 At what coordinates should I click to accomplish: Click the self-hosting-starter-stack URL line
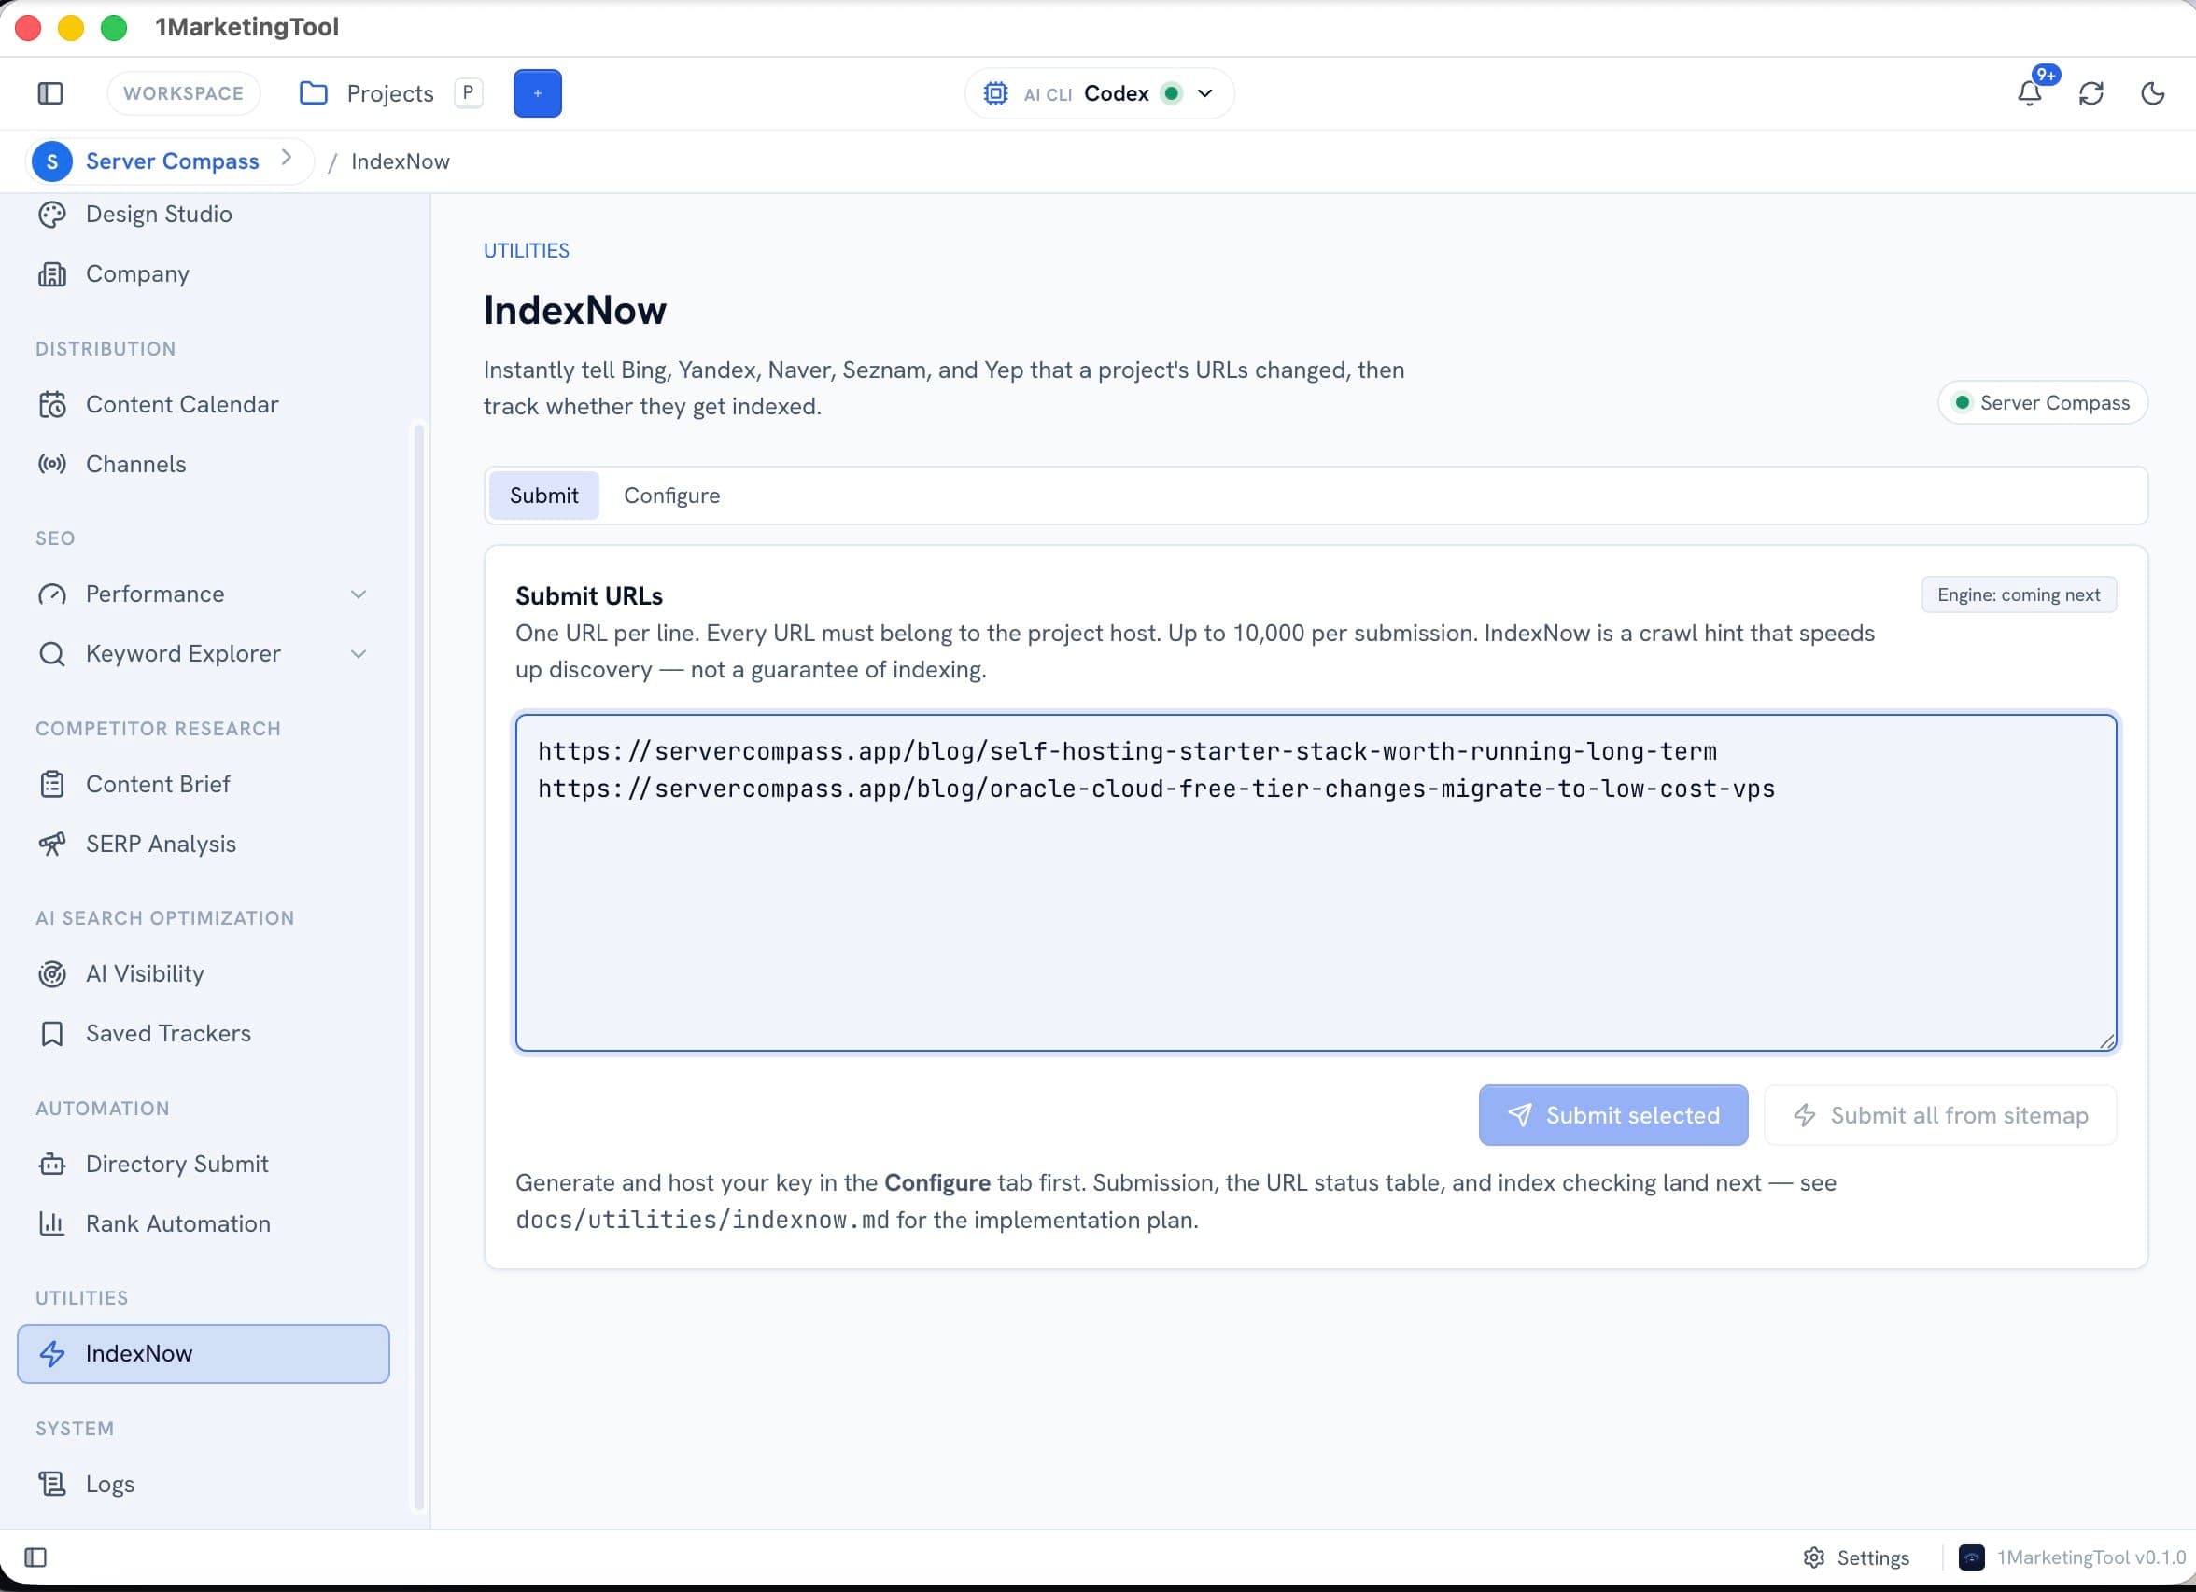pyautogui.click(x=1127, y=751)
